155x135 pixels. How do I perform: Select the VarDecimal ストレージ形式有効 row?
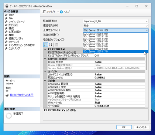click(96, 99)
